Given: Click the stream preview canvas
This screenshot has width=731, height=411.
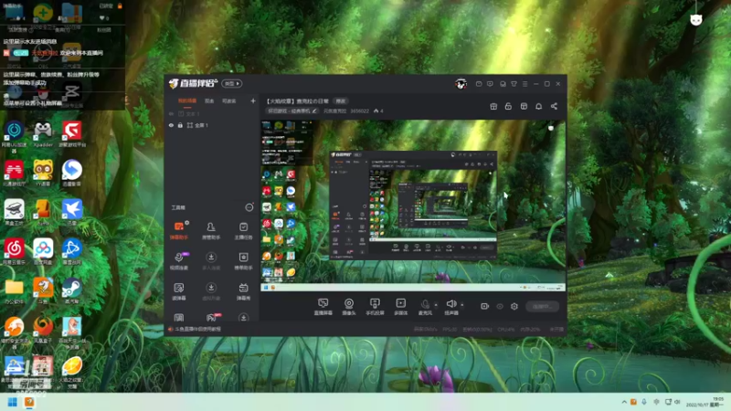Looking at the screenshot, I should point(413,205).
